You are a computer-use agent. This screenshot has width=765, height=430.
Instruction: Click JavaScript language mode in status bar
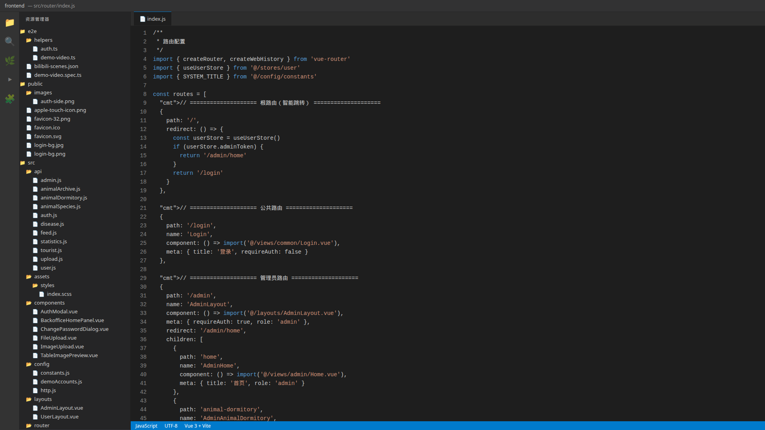[x=146, y=426]
